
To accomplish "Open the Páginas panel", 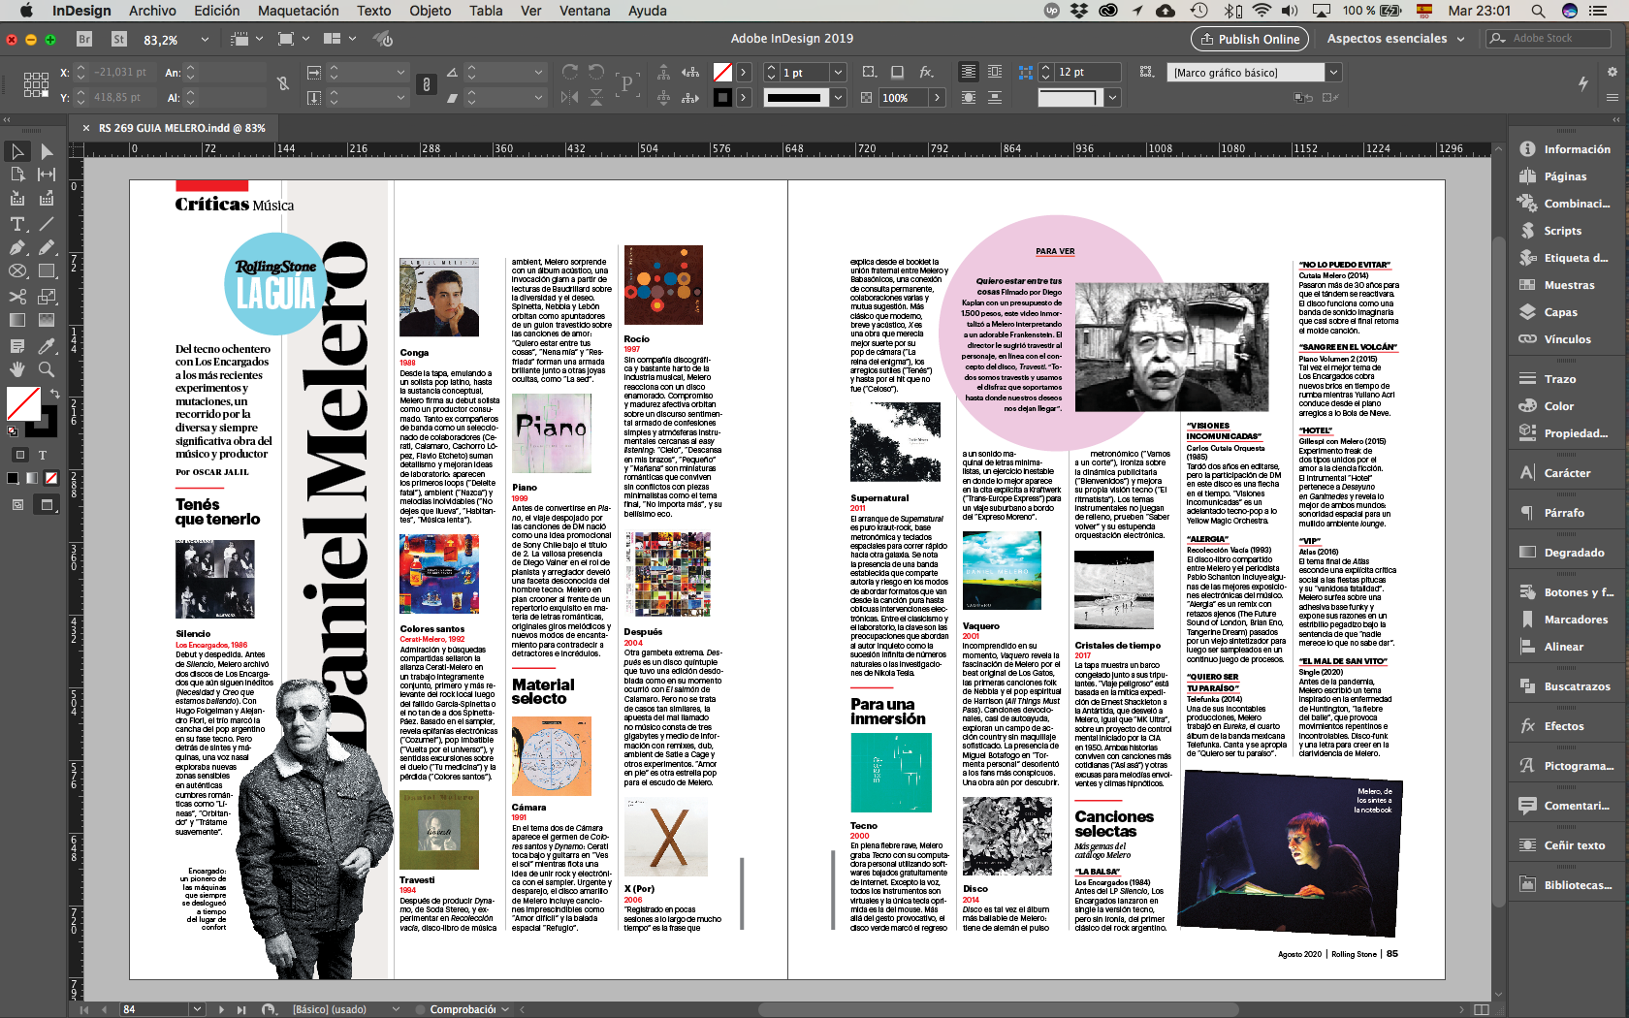I will [1566, 176].
